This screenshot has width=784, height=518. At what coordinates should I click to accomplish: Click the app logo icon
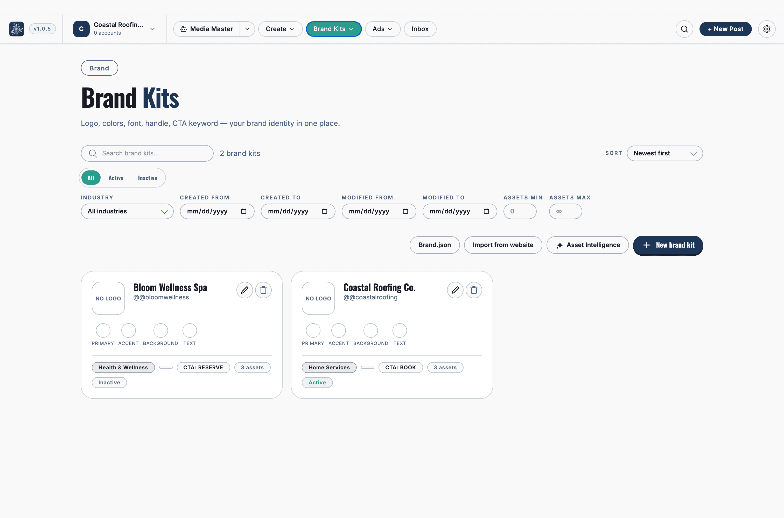pyautogui.click(x=17, y=29)
